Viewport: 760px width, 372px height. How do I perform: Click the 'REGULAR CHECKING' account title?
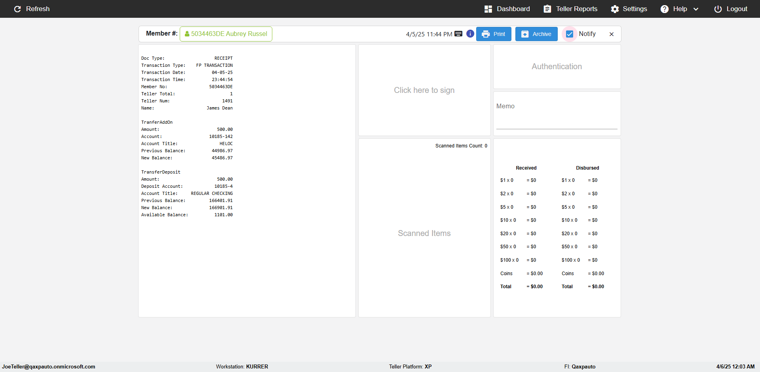click(212, 193)
